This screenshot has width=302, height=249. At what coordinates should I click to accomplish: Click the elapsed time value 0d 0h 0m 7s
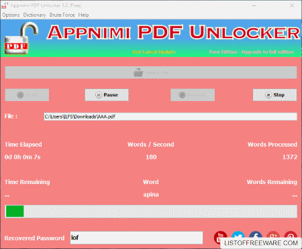[22, 157]
